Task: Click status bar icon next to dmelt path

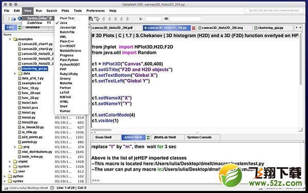Action: 52,188
